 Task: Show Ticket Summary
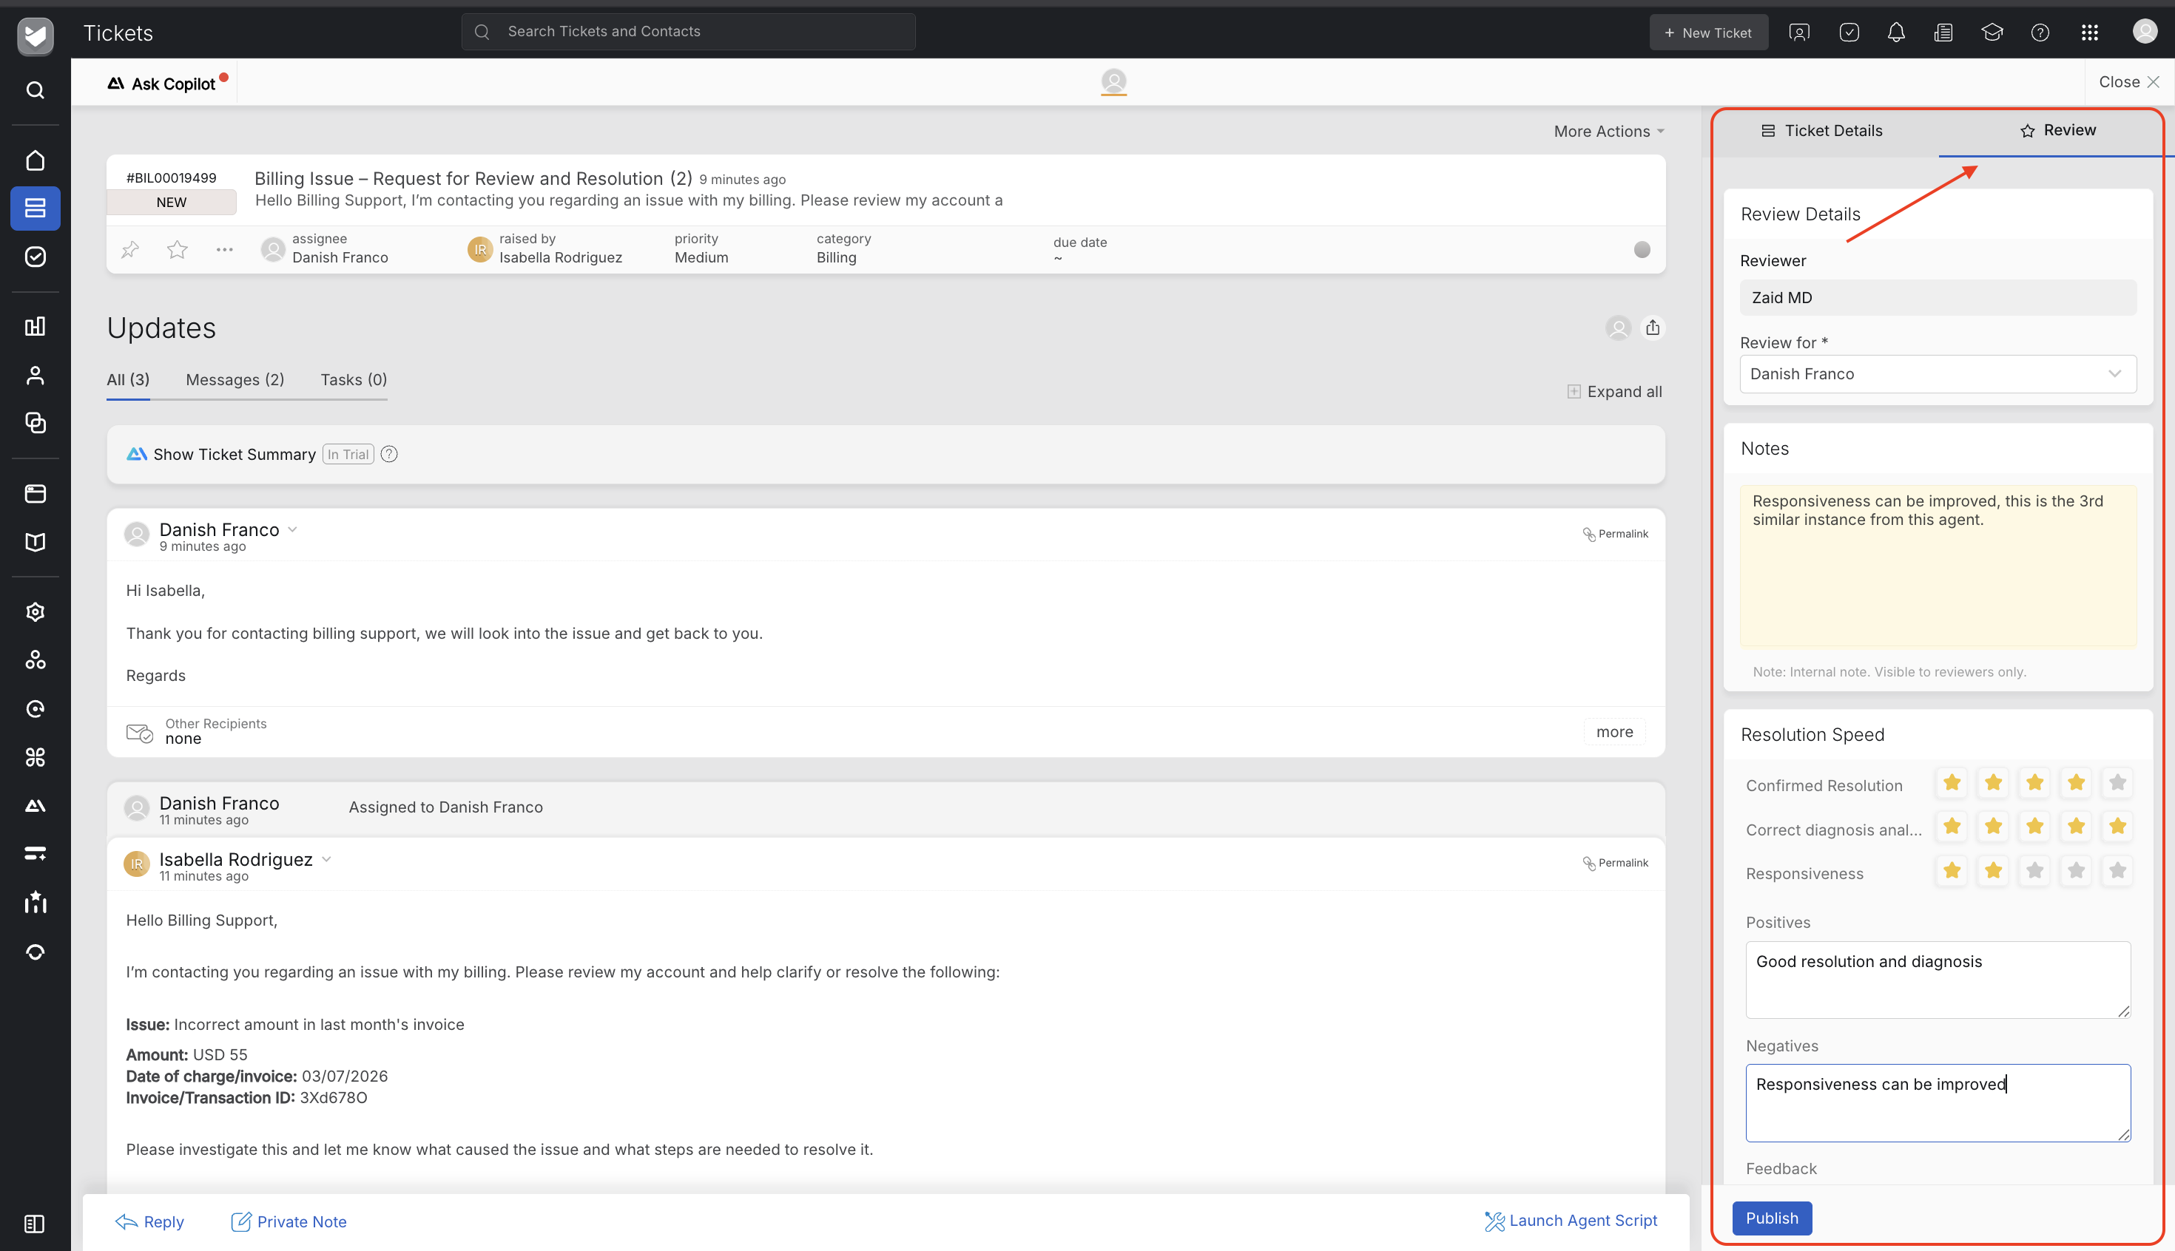pyautogui.click(x=234, y=455)
